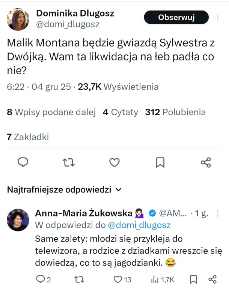Open Dominika Długosz's profile picture
Image resolution: width=229 pixels, height=290 pixels.
click(18, 20)
